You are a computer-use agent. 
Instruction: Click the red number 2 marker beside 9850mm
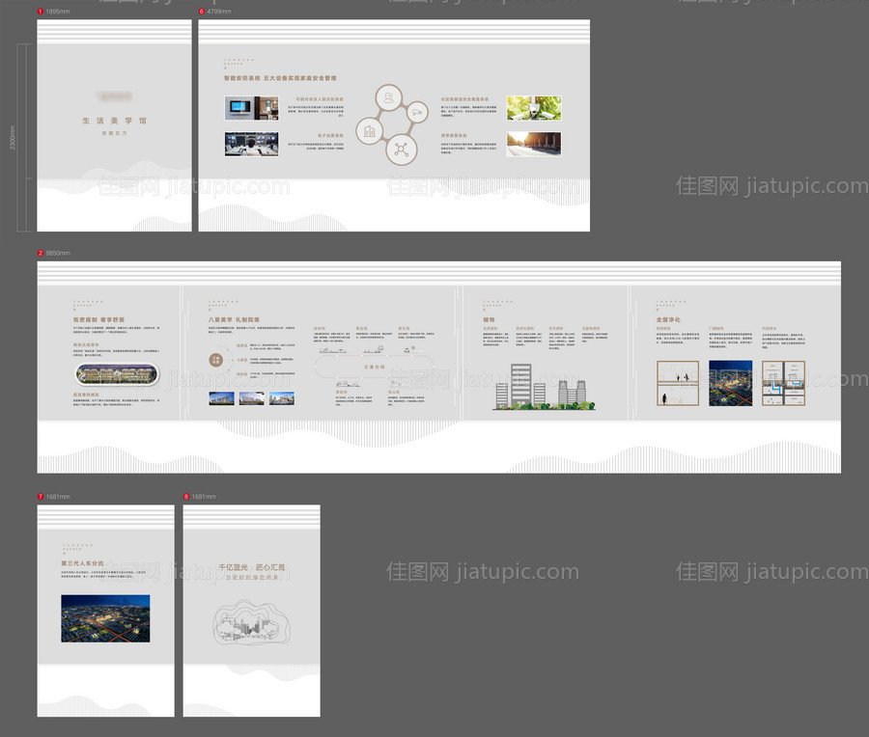[x=40, y=253]
